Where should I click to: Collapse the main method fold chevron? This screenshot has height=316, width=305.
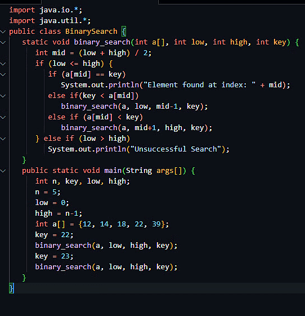tap(3, 171)
